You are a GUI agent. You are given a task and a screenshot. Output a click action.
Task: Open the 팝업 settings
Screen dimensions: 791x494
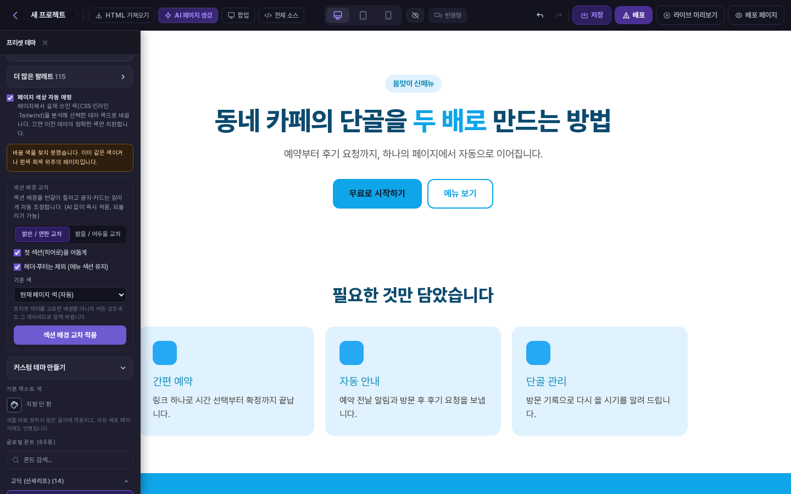click(x=238, y=15)
